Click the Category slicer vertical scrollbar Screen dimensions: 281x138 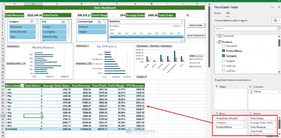coord(38,33)
